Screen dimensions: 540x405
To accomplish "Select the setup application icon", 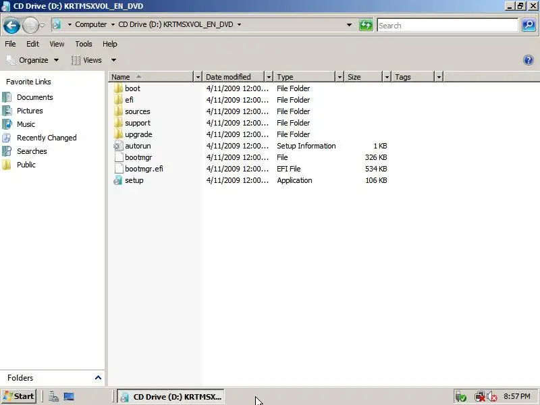I will point(118,180).
